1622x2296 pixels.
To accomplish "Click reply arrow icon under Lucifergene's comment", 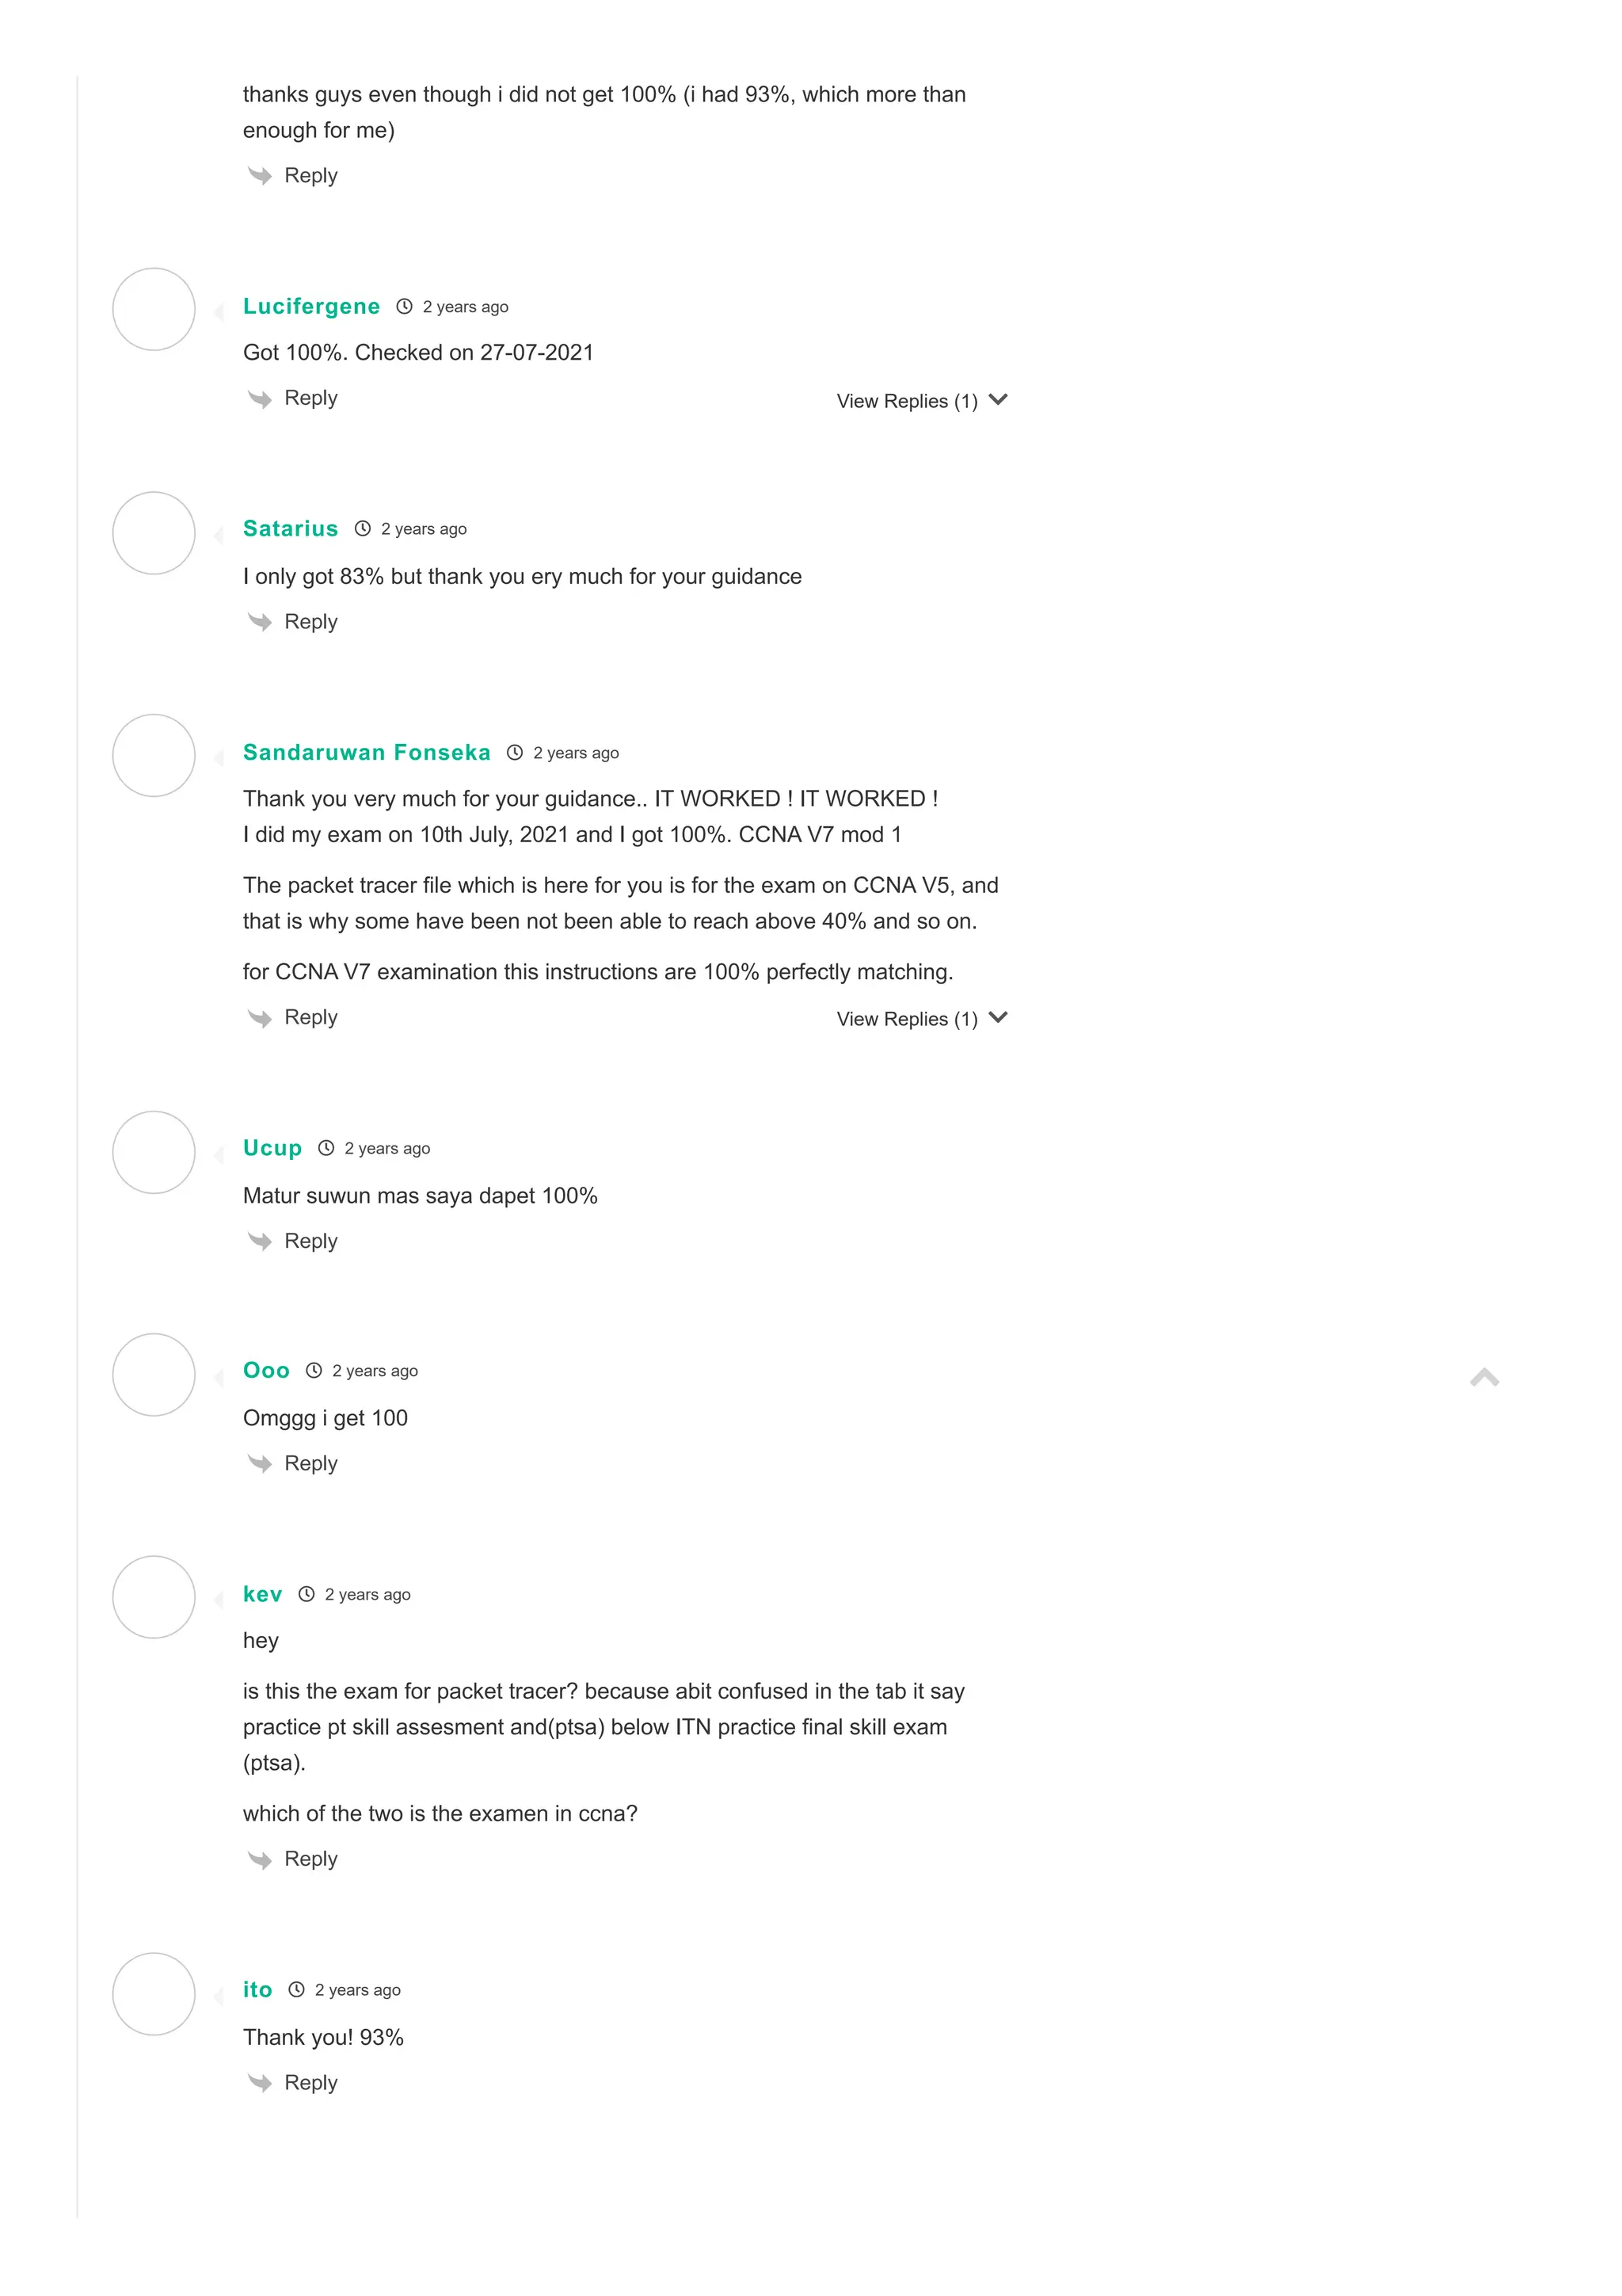I will coord(260,399).
